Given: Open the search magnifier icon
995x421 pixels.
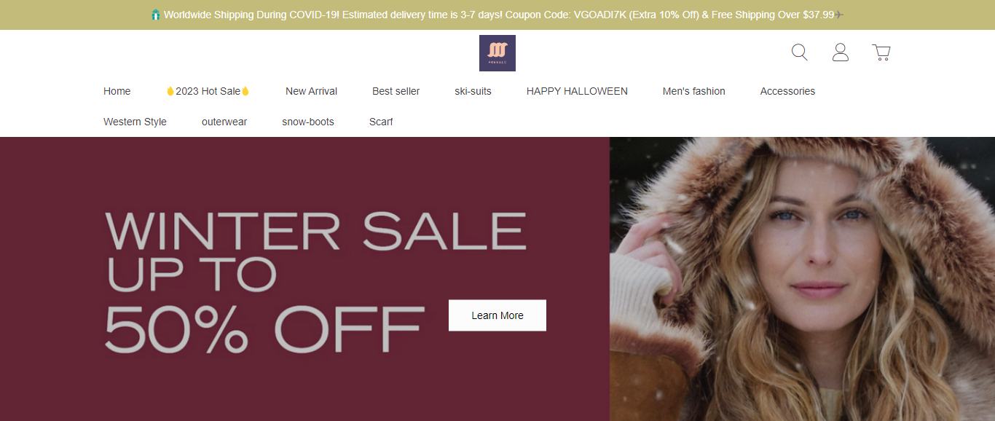Looking at the screenshot, I should point(799,52).
